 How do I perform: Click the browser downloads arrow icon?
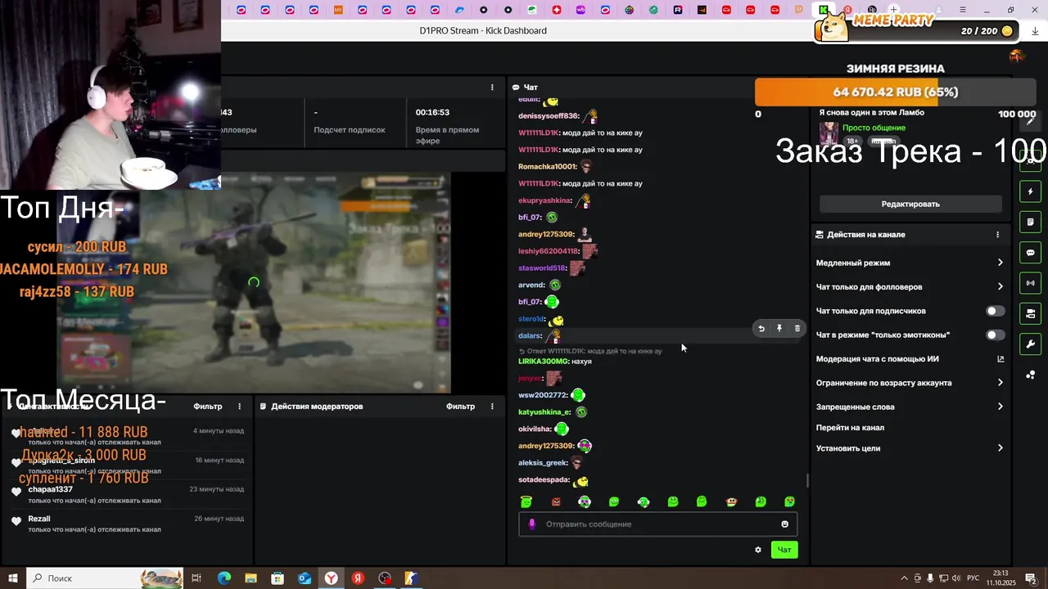[1035, 31]
